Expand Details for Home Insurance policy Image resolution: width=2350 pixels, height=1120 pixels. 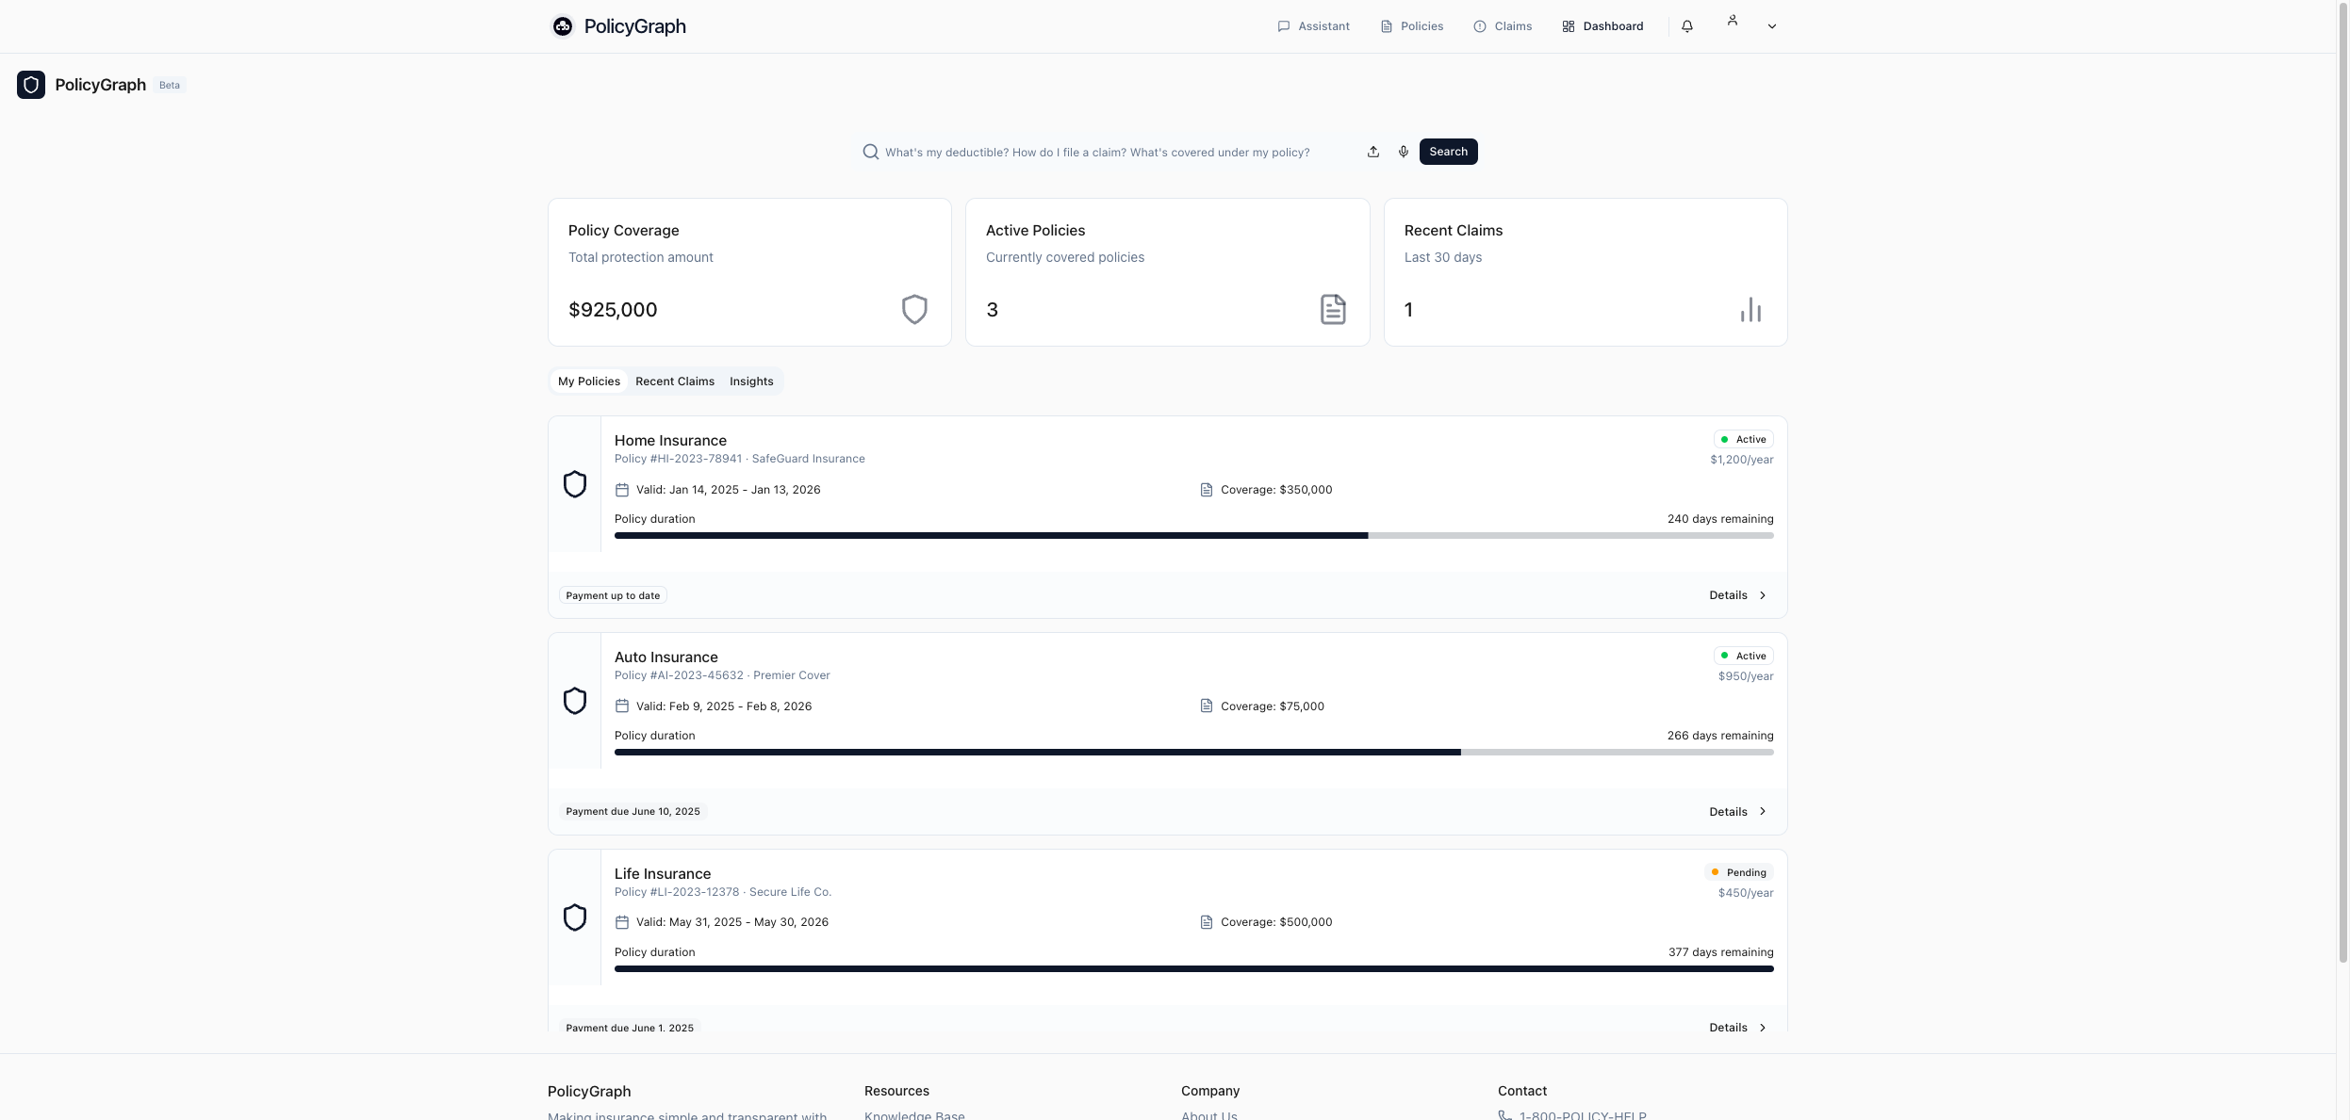click(1737, 595)
